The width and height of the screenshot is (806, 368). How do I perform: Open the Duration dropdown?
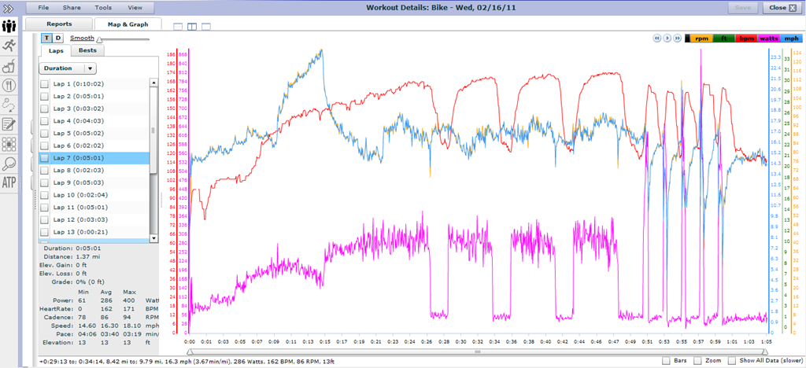click(68, 68)
